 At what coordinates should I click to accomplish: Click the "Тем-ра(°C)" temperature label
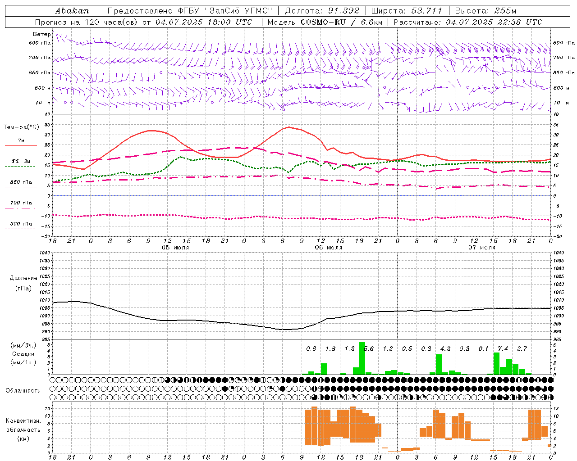tap(21, 127)
